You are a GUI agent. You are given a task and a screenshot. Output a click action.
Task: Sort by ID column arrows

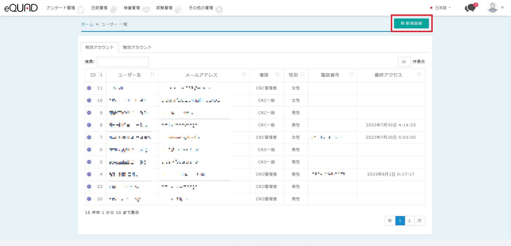pos(101,74)
